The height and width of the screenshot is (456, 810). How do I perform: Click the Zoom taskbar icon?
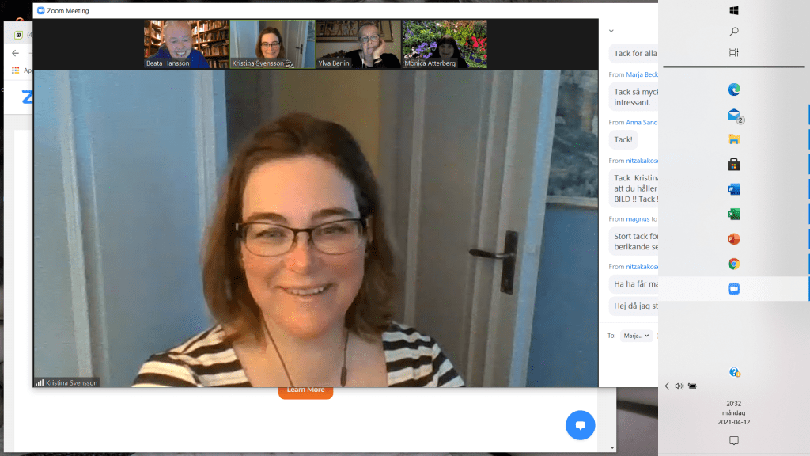click(x=733, y=289)
